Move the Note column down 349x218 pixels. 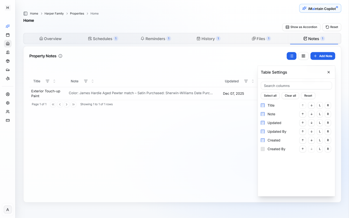311,114
